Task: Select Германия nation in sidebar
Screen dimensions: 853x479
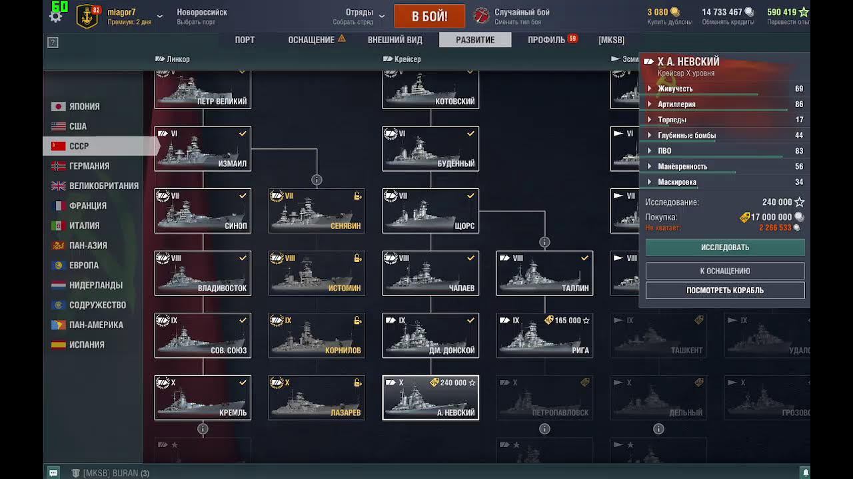Action: (x=89, y=166)
